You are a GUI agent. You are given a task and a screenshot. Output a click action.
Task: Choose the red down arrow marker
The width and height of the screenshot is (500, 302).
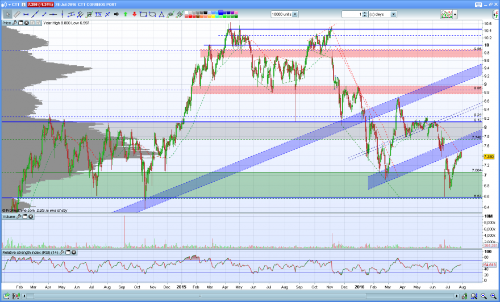135,14
